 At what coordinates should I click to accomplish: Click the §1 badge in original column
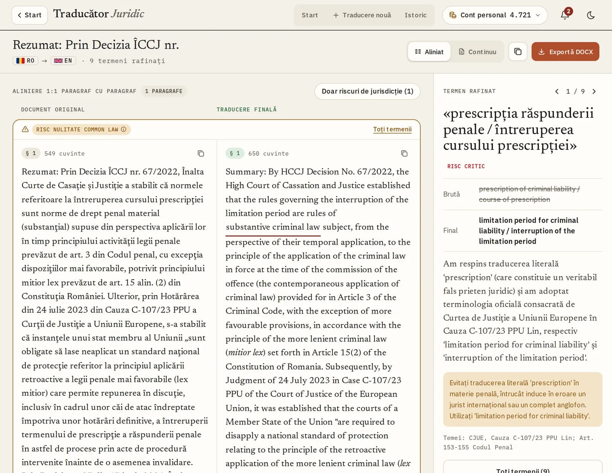coord(31,153)
